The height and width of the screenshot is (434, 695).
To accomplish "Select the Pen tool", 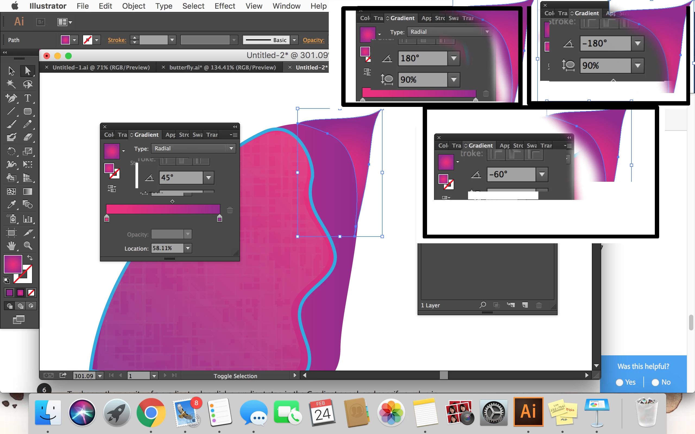I will [x=11, y=98].
